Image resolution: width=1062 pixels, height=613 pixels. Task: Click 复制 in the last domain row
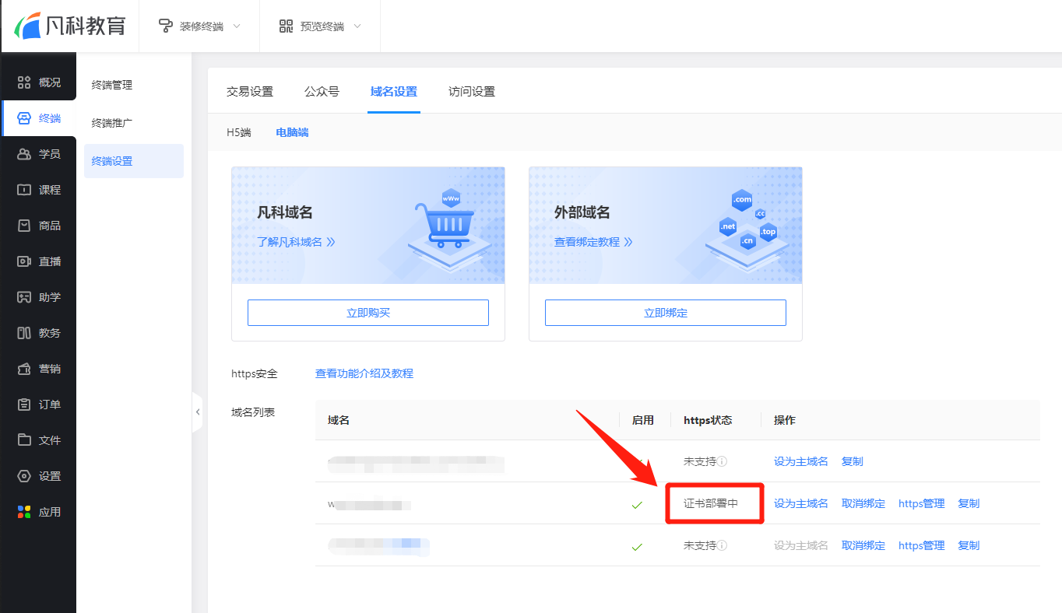pyautogui.click(x=969, y=545)
